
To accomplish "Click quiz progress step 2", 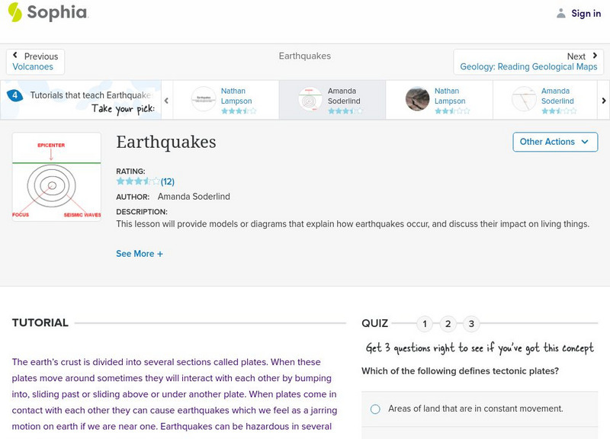I will click(448, 323).
